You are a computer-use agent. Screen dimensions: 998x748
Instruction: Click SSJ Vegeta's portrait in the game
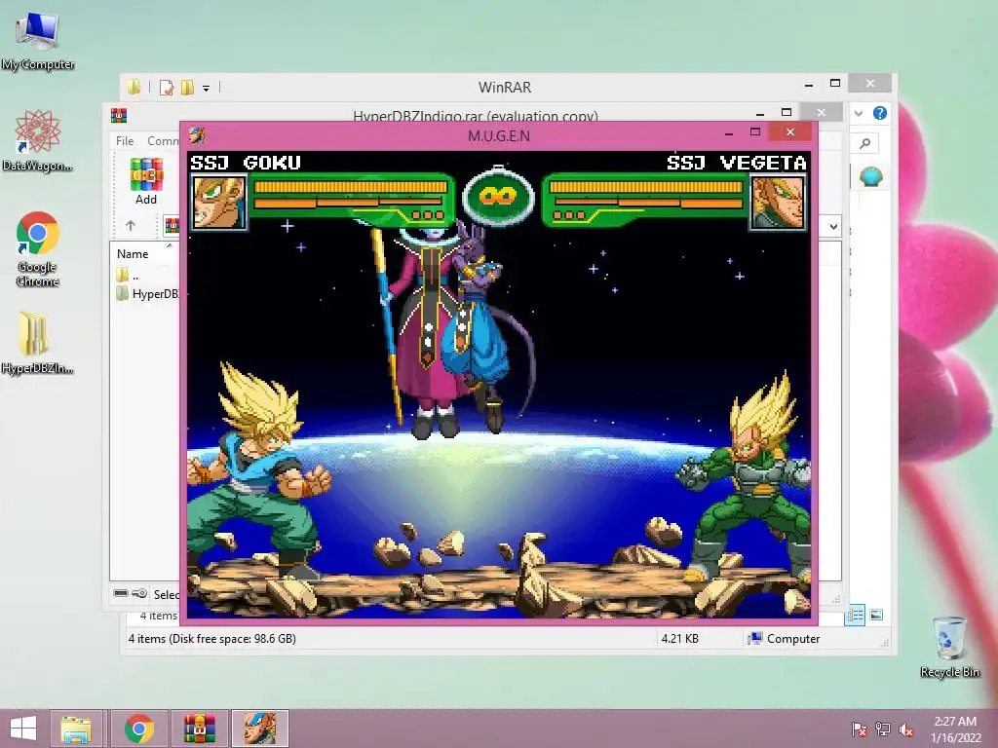778,203
